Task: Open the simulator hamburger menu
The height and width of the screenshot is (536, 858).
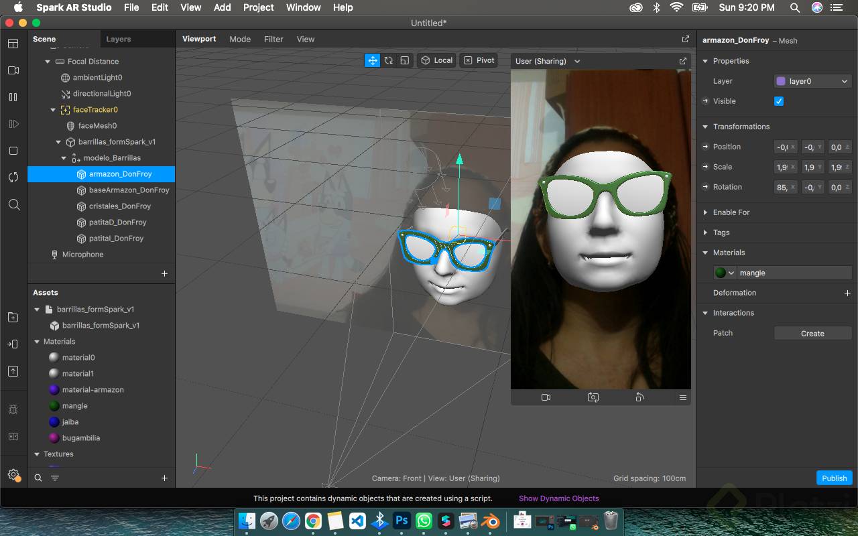Action: pyautogui.click(x=683, y=397)
